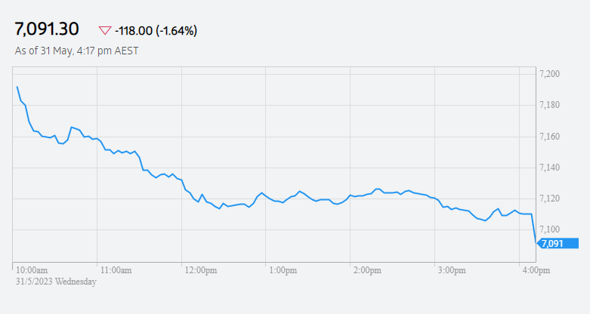Click the blue 7,091 price tag marker

[x=558, y=243]
